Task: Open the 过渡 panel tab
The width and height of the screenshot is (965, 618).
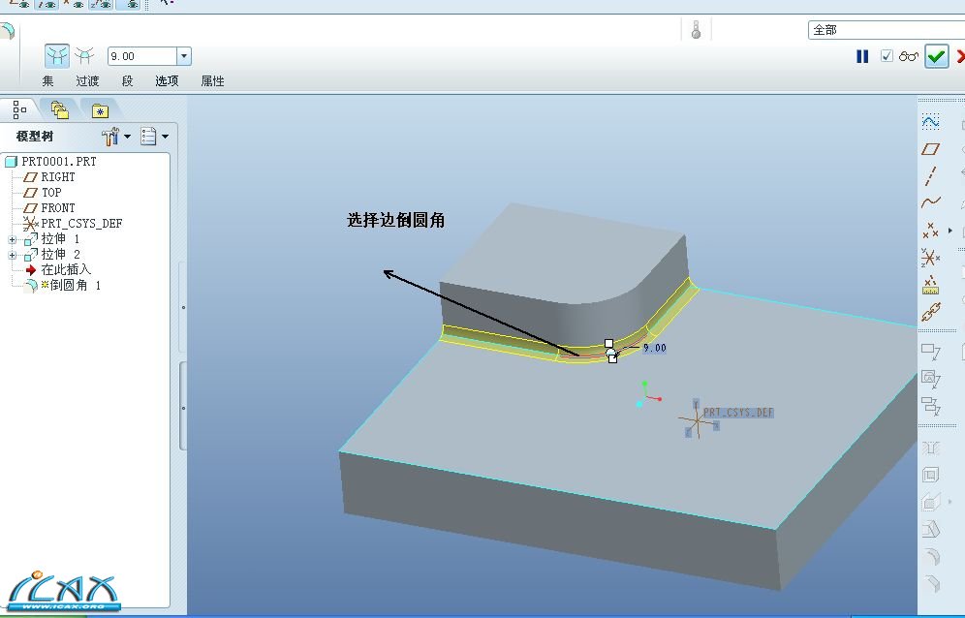Action: (x=88, y=81)
